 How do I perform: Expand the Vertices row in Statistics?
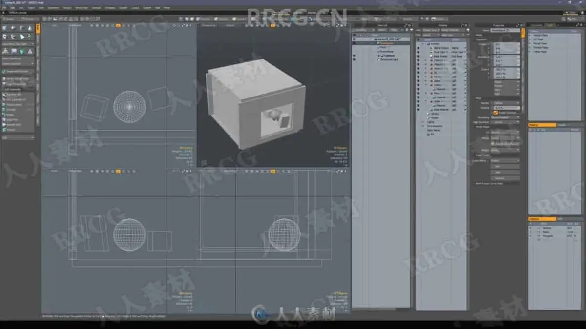(x=539, y=228)
